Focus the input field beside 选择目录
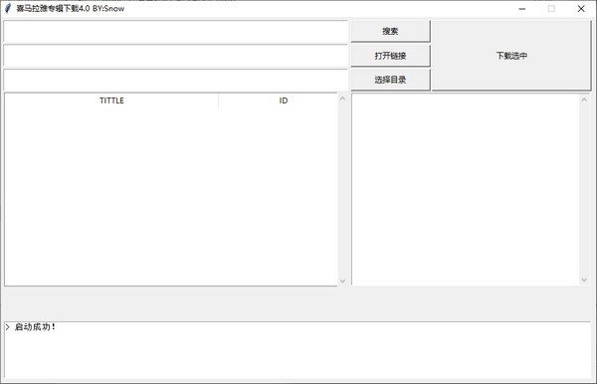 click(x=175, y=80)
